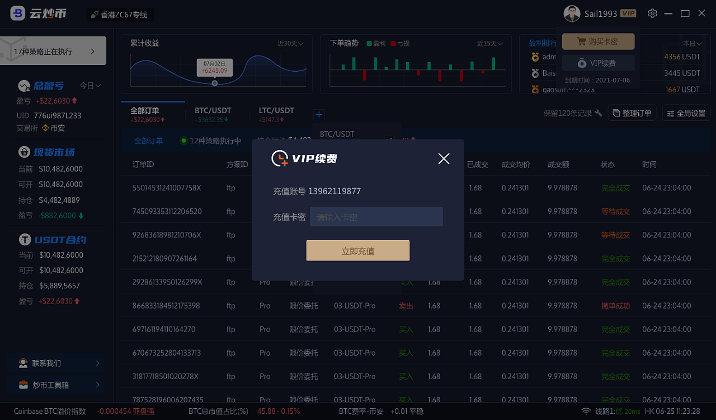Image resolution: width=716 pixels, height=420 pixels.
Task: Click the 现货市场 basket icon
Action: point(24,152)
